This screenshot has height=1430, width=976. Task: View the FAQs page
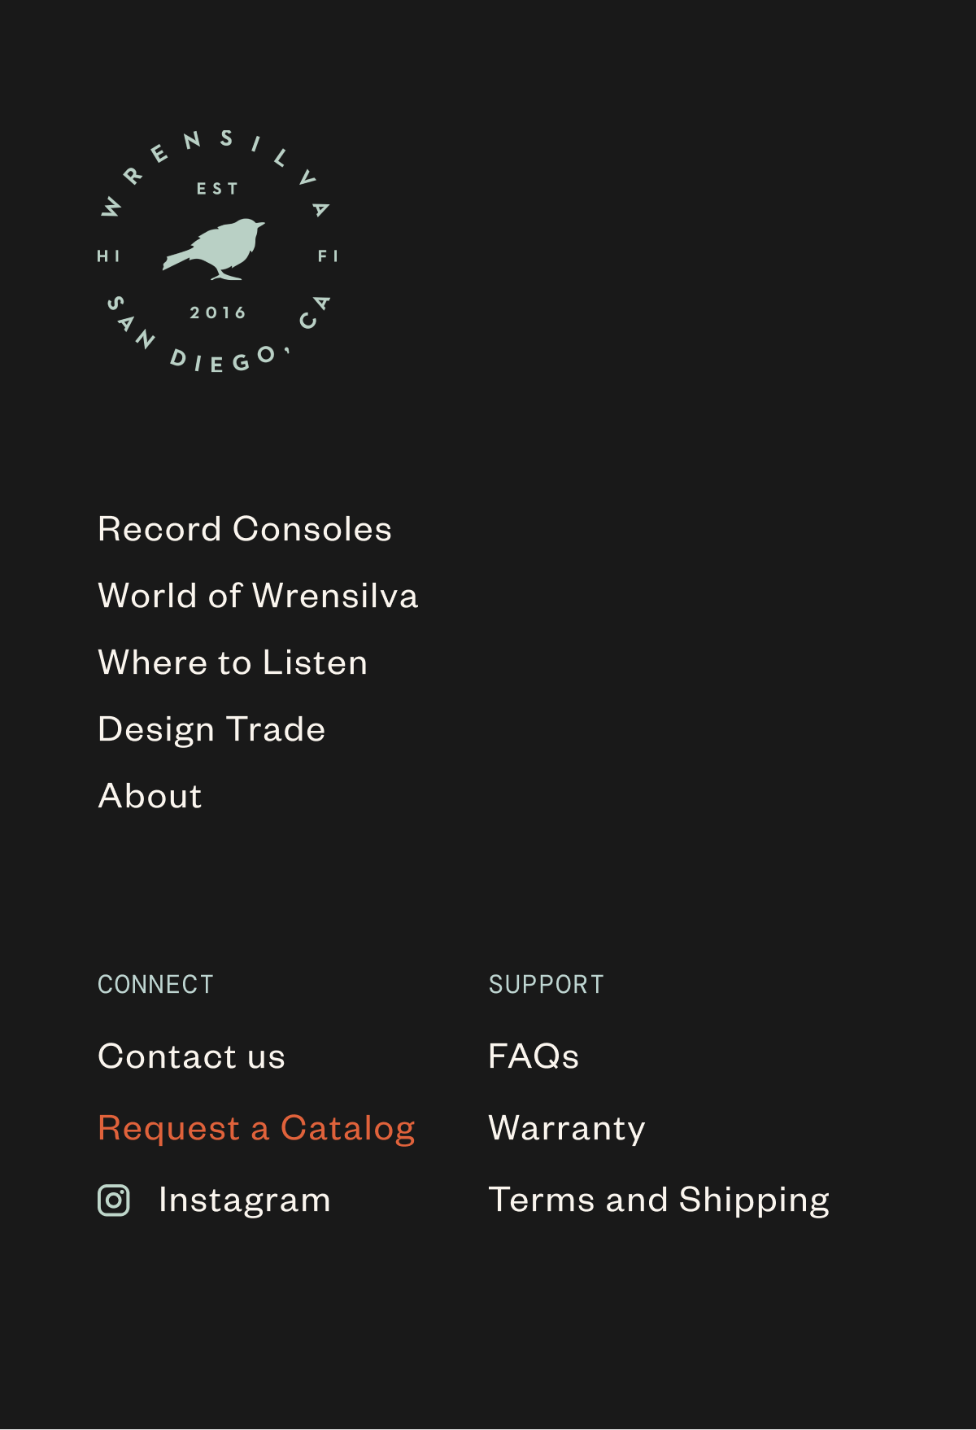pyautogui.click(x=534, y=1056)
